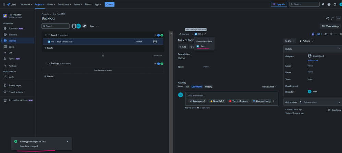Click the M user avatar filter
Screen dimensions: 342x153
tap(78, 26)
